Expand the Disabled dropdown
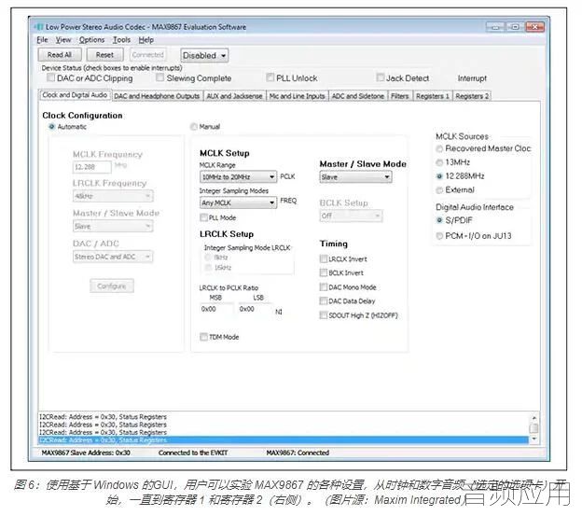Screen dimensions: 582x516 pyautogui.click(x=204, y=55)
